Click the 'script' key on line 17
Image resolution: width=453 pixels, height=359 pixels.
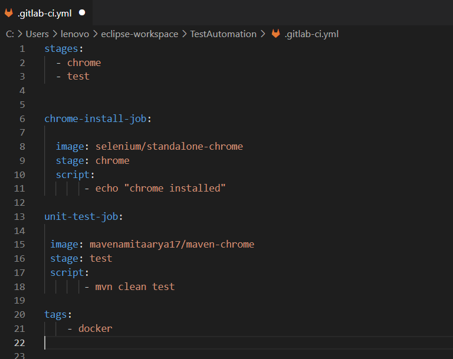67,273
